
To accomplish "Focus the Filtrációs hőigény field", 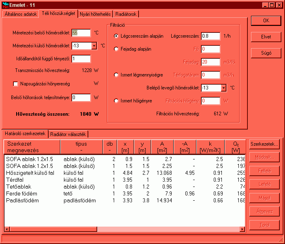I will click(x=211, y=101).
